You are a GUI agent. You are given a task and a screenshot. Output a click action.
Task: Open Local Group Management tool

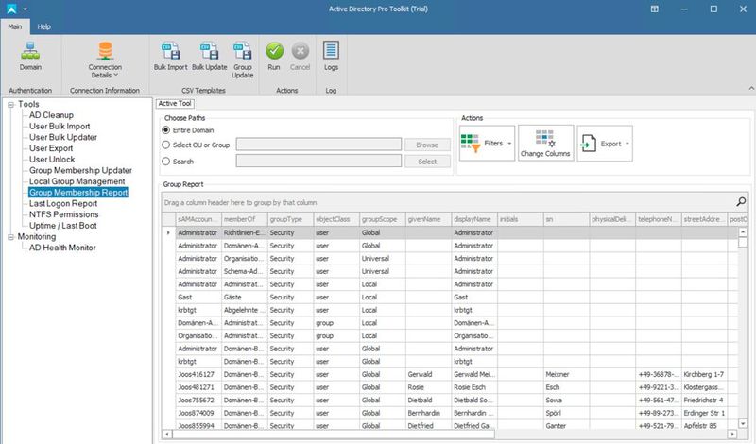coord(77,181)
